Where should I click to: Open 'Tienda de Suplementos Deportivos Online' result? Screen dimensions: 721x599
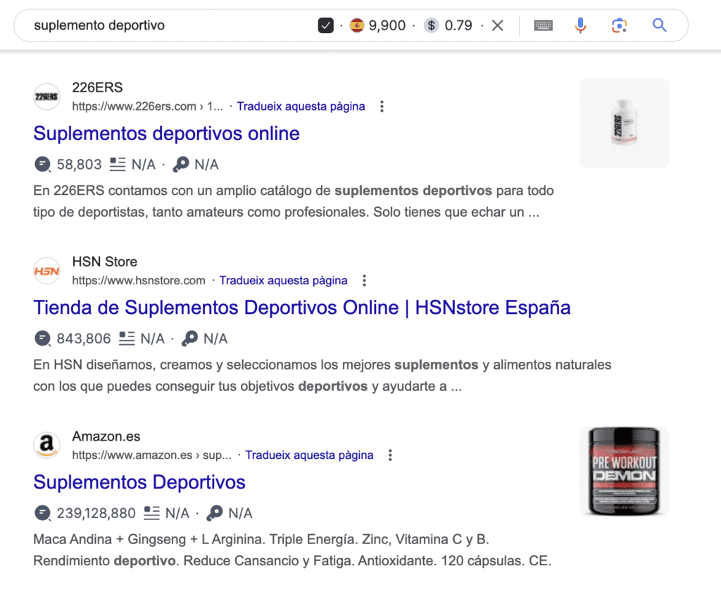pyautogui.click(x=301, y=308)
